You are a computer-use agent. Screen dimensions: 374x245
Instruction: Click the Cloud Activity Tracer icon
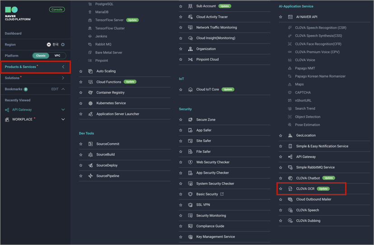pyautogui.click(x=190, y=17)
